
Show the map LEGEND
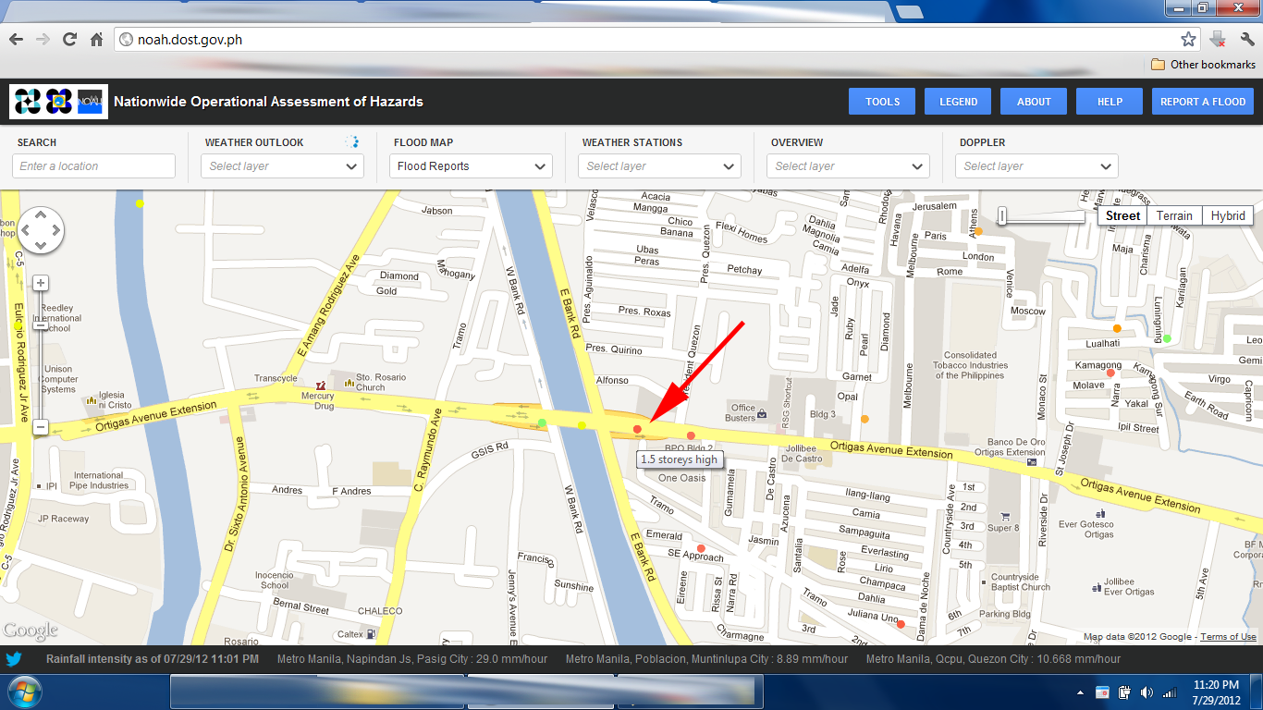pos(958,102)
